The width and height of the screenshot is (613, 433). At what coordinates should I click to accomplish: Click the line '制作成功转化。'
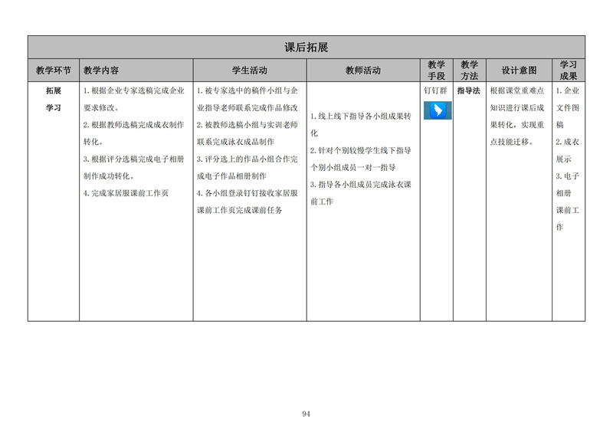109,176
